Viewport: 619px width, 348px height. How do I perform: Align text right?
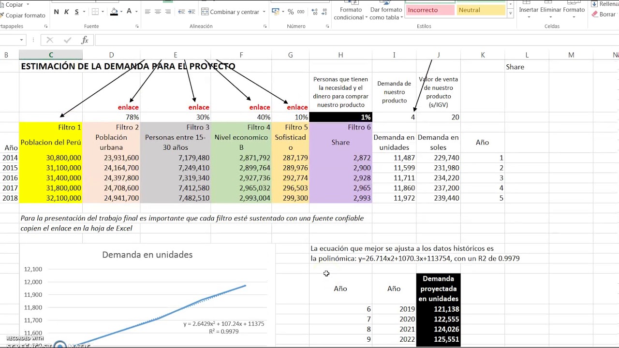coord(168,12)
